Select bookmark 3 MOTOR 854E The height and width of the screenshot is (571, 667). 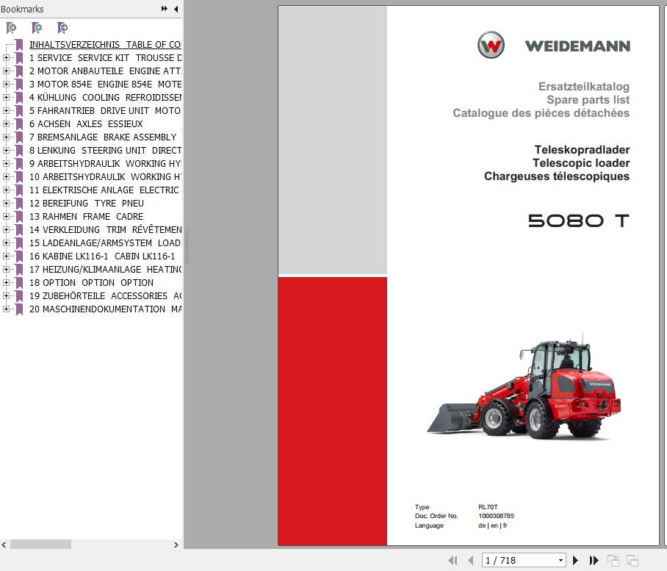pyautogui.click(x=105, y=85)
